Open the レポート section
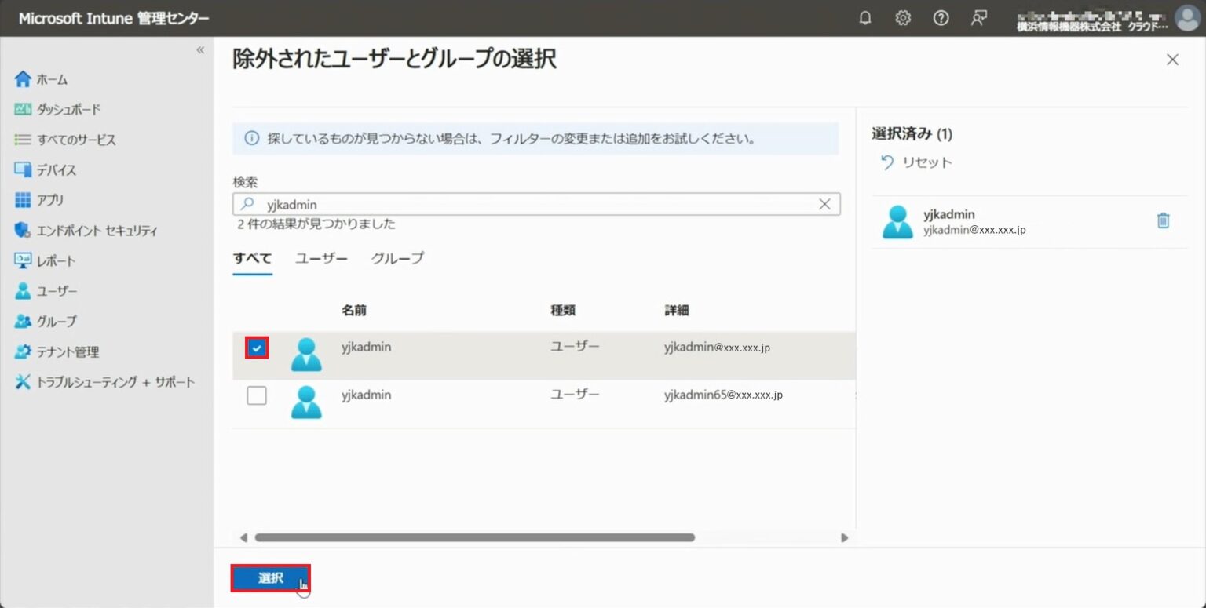Image resolution: width=1206 pixels, height=608 pixels. pos(50,260)
